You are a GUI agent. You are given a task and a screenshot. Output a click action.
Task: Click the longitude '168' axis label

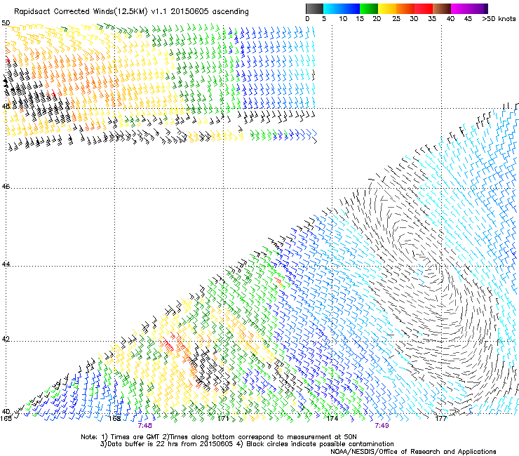114,419
